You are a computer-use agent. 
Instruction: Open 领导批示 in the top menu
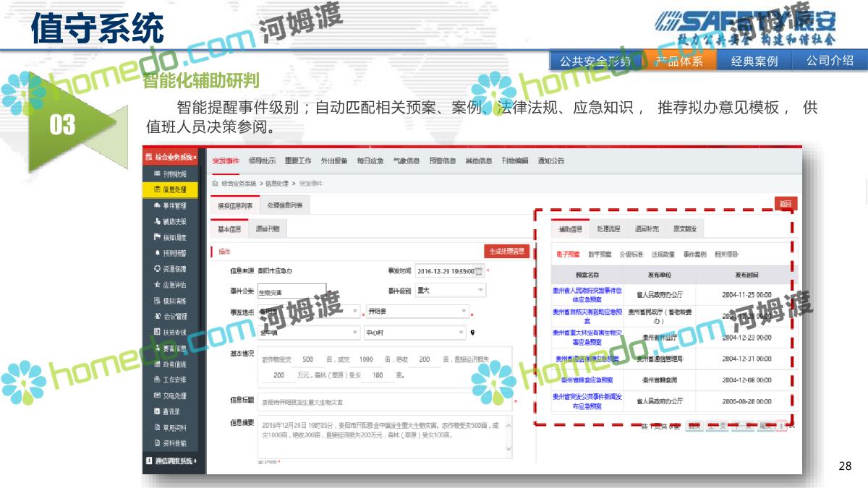[x=261, y=160]
